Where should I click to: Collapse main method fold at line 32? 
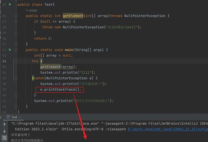(x=16, y=50)
